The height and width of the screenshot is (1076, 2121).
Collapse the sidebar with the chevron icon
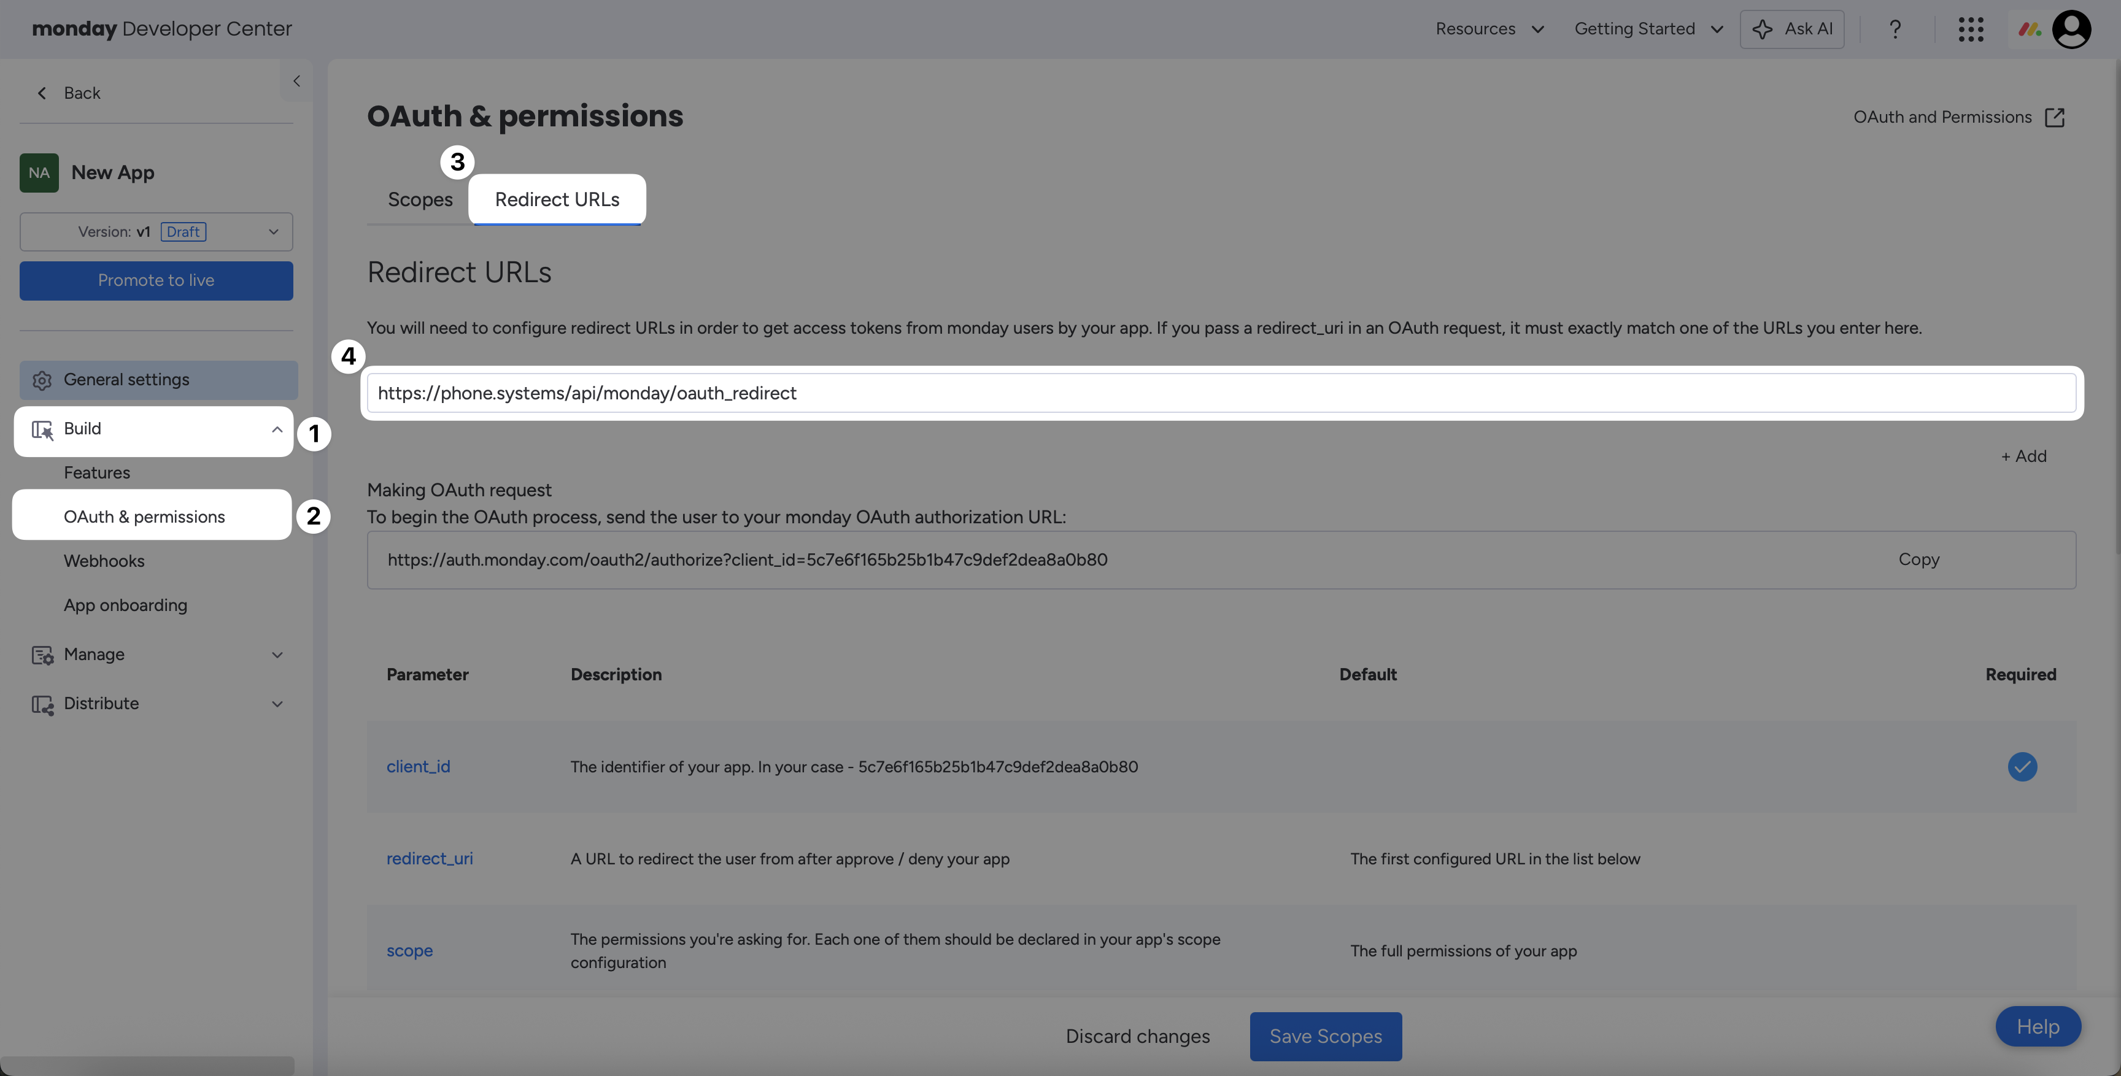296,81
